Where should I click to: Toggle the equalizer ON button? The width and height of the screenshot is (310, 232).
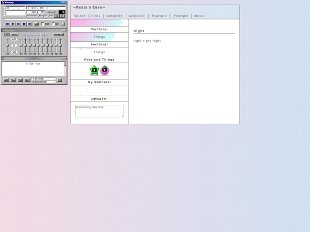pos(7,34)
